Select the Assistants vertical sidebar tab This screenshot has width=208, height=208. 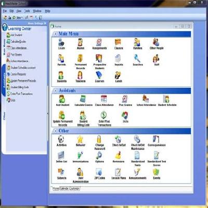4,80
